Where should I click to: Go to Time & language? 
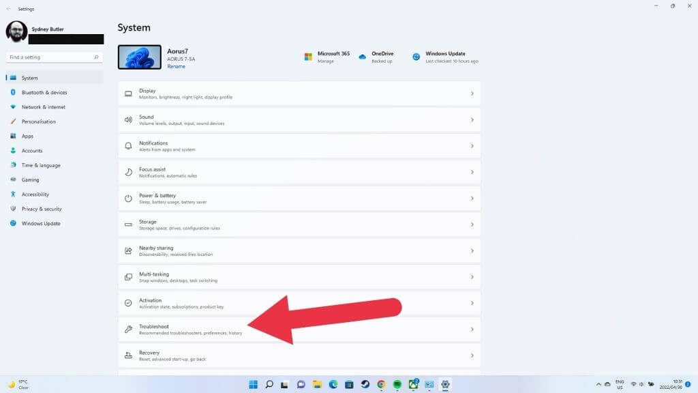pyautogui.click(x=55, y=165)
